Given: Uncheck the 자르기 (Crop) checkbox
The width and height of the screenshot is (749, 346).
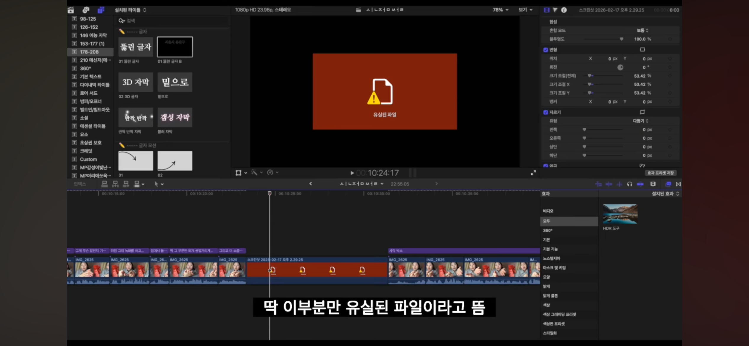Looking at the screenshot, I should [x=545, y=112].
